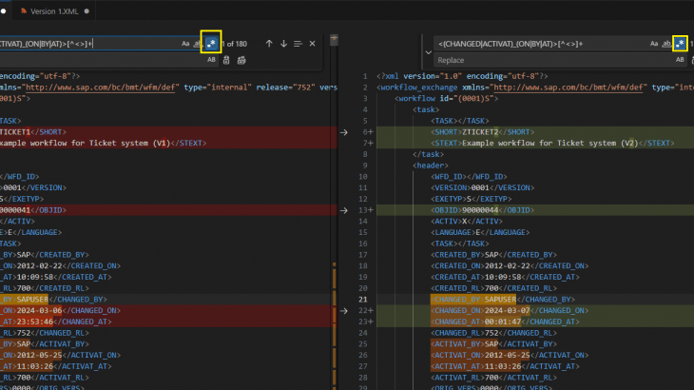The width and height of the screenshot is (694, 390).
Task: Close the left find widget
Action: tap(312, 44)
